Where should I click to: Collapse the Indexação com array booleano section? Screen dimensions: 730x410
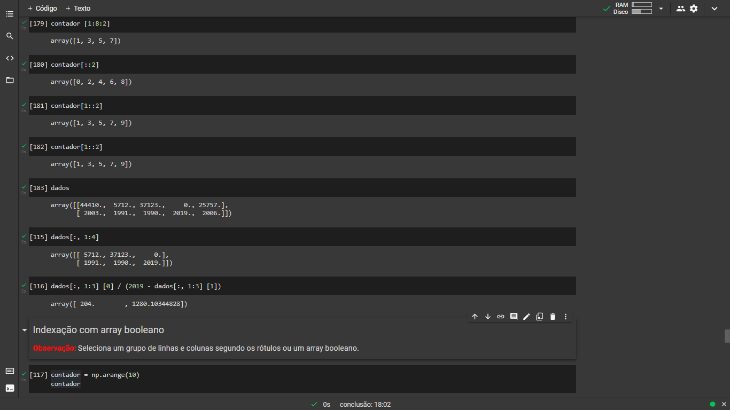click(x=24, y=330)
